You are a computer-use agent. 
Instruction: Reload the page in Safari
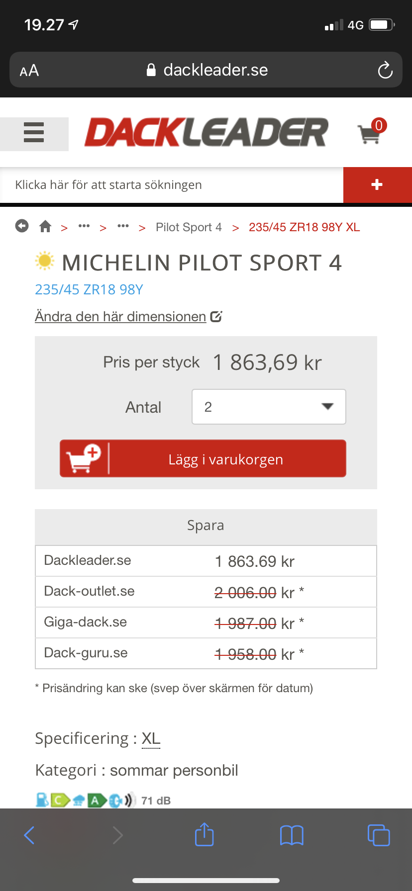385,70
